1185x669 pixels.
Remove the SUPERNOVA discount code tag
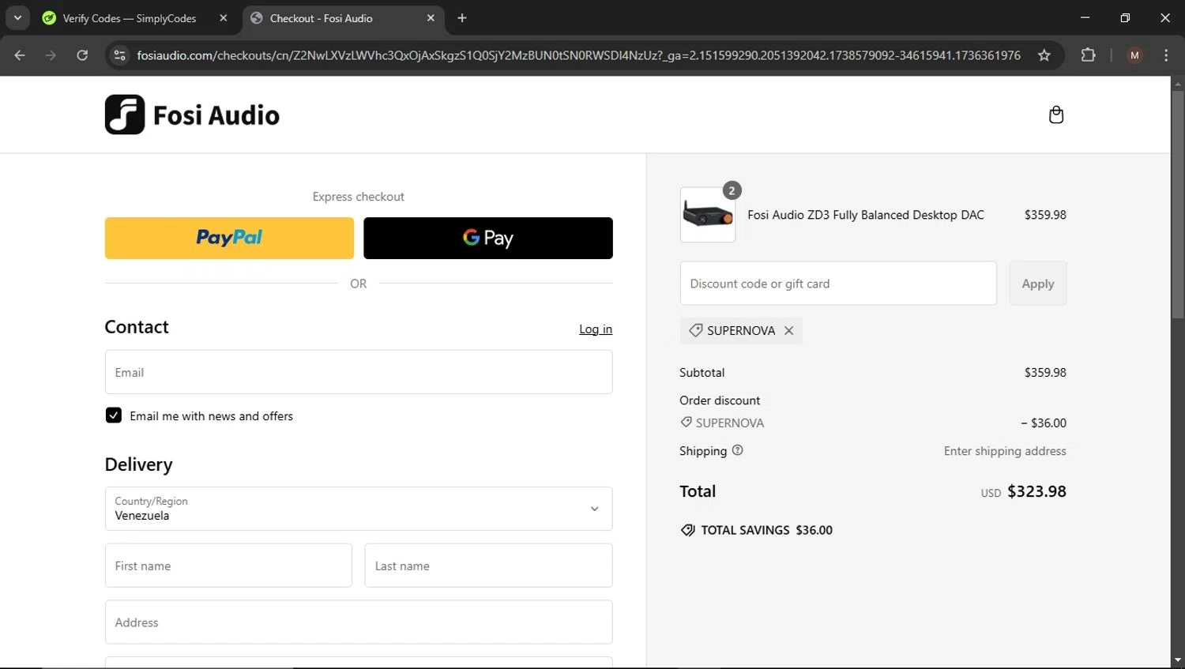(x=788, y=331)
